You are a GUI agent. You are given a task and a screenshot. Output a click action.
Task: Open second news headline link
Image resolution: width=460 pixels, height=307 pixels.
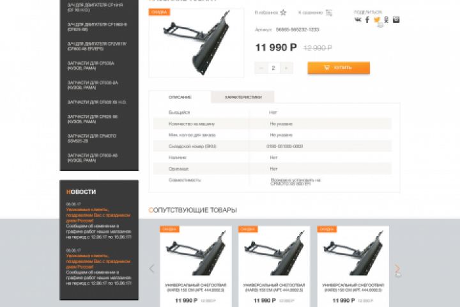98,261
